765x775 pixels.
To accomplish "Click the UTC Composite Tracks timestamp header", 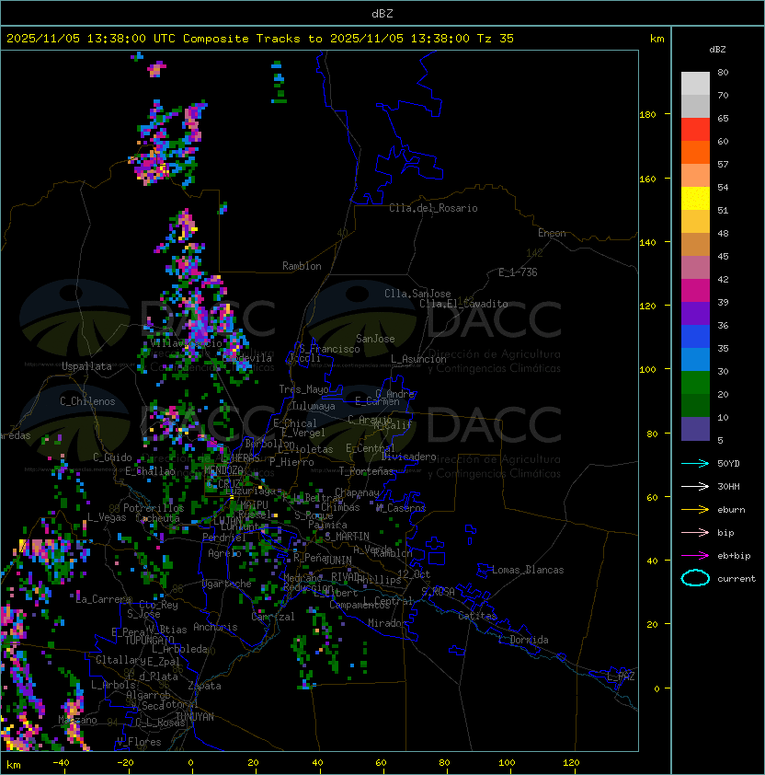I will (260, 39).
